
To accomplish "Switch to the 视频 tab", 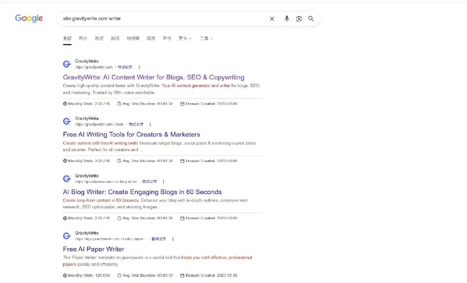I will point(99,38).
